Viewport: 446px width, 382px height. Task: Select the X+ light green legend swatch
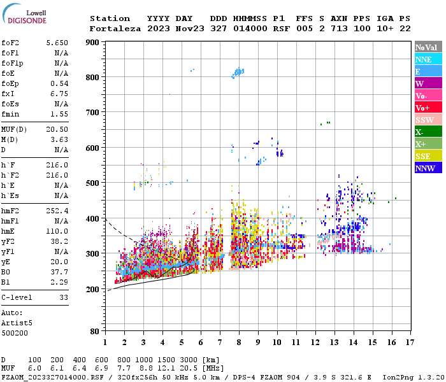click(x=428, y=144)
